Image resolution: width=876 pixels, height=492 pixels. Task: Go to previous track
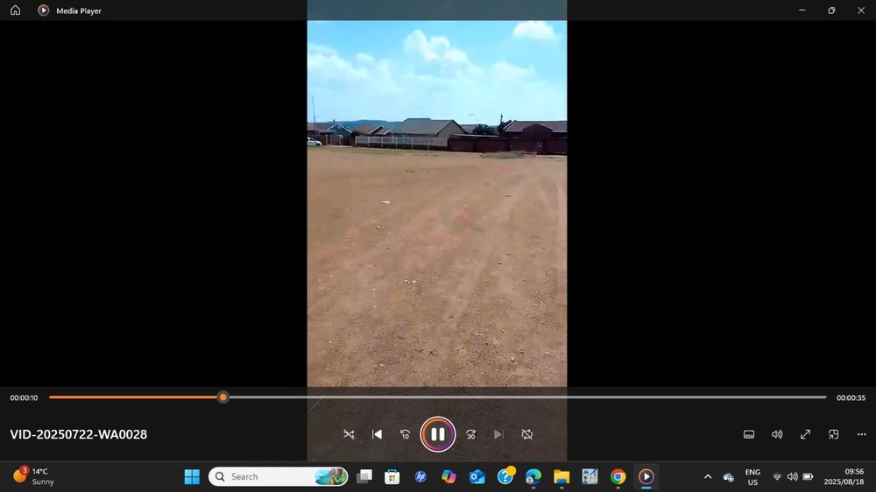(x=377, y=434)
